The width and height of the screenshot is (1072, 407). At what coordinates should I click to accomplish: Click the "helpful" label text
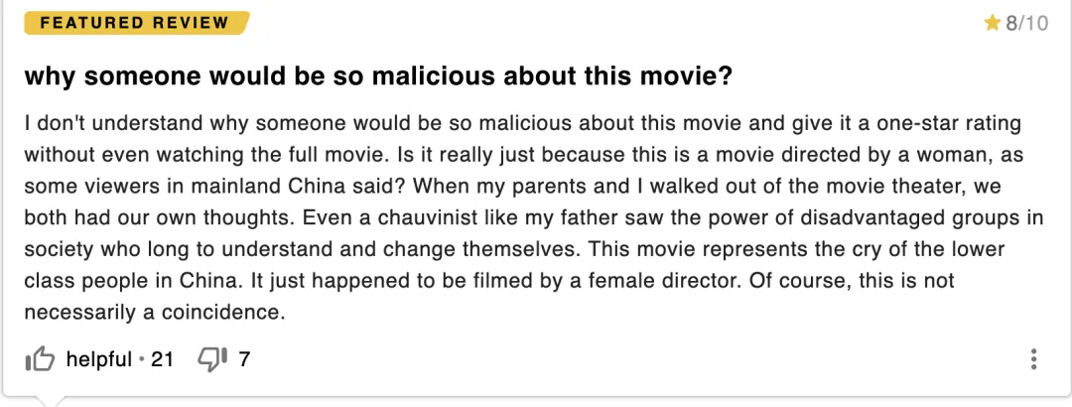(x=98, y=359)
